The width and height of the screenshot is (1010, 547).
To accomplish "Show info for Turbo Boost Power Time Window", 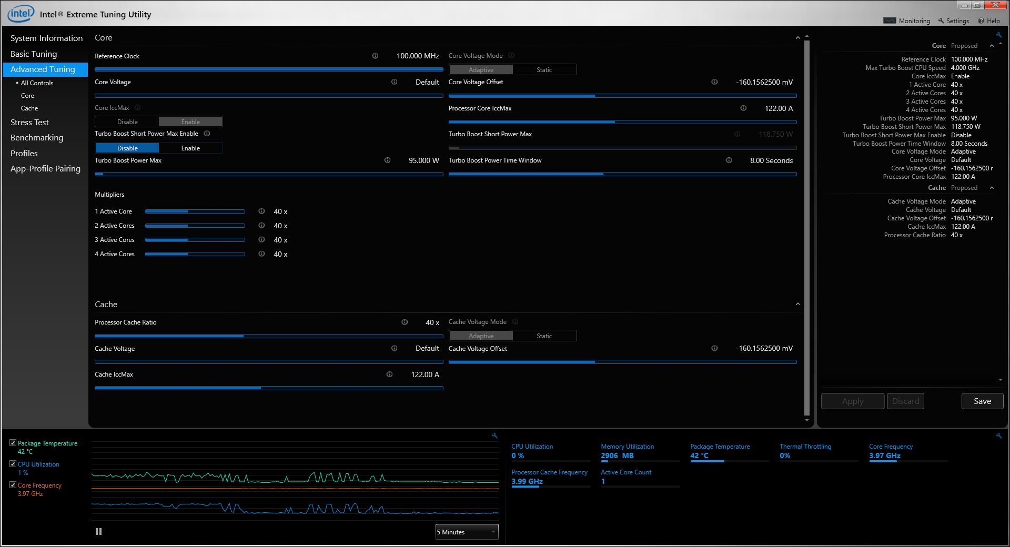I will pos(729,160).
